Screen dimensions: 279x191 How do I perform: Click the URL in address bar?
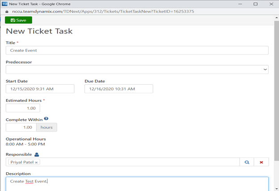[x=103, y=12]
